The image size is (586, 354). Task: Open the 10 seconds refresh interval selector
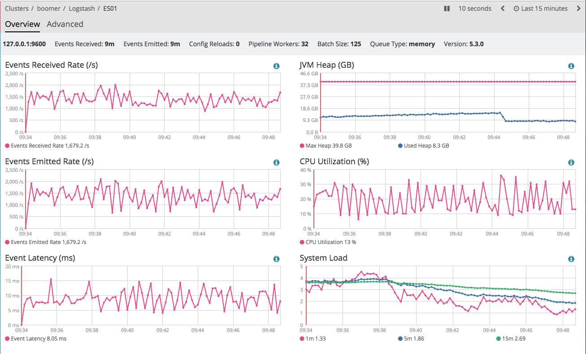tap(474, 9)
